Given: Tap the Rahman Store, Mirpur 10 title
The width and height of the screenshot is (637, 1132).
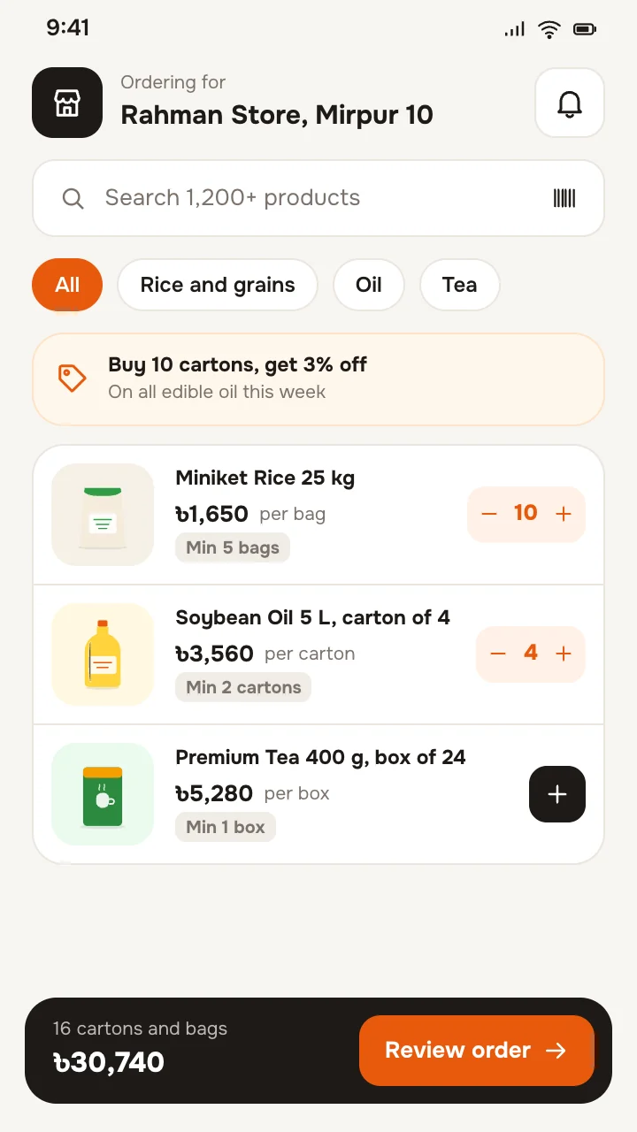Looking at the screenshot, I should [x=277, y=115].
